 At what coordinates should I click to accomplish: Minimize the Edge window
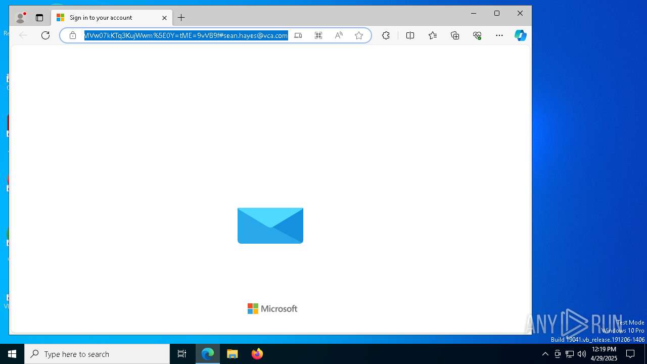[474, 14]
